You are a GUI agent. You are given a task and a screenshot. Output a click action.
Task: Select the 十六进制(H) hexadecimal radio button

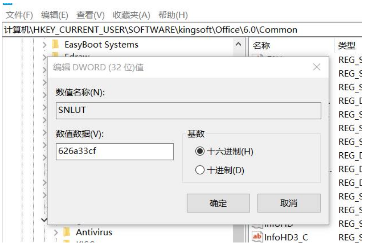[x=200, y=152]
